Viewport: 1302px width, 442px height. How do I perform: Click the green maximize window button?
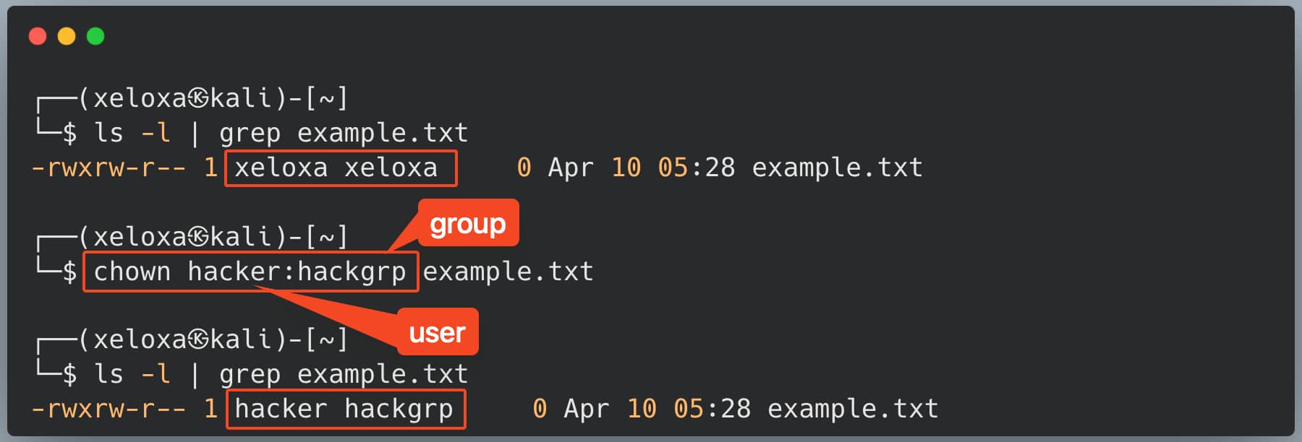point(95,36)
